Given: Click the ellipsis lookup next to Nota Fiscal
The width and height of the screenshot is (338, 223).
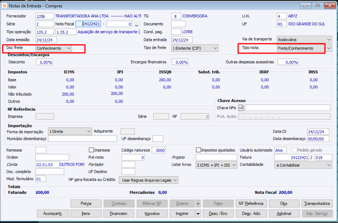Looking at the screenshot, I should [x=137, y=24].
